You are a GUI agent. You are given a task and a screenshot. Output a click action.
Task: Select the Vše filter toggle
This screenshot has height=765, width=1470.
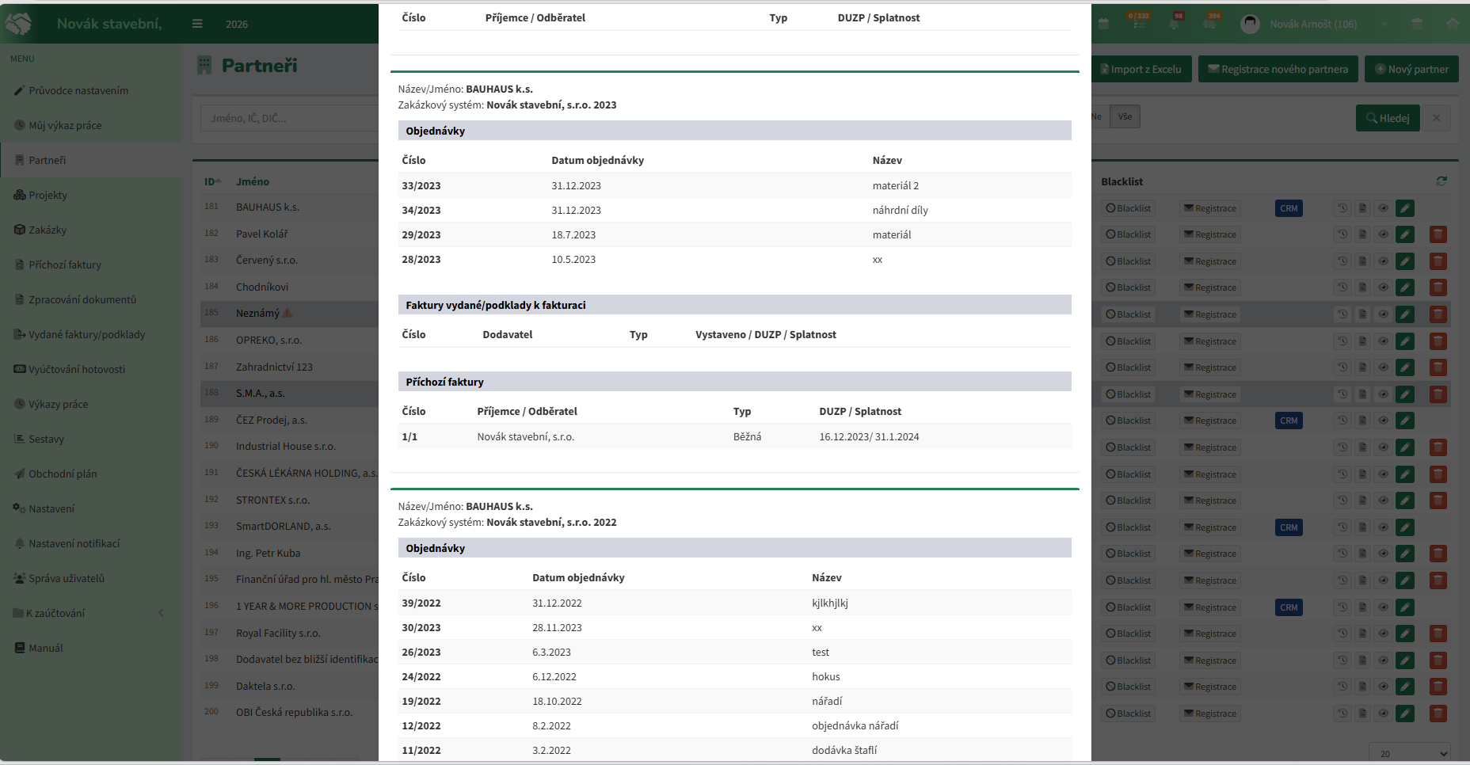pos(1125,116)
